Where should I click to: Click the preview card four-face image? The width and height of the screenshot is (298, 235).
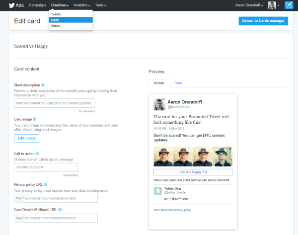pyautogui.click(x=193, y=157)
